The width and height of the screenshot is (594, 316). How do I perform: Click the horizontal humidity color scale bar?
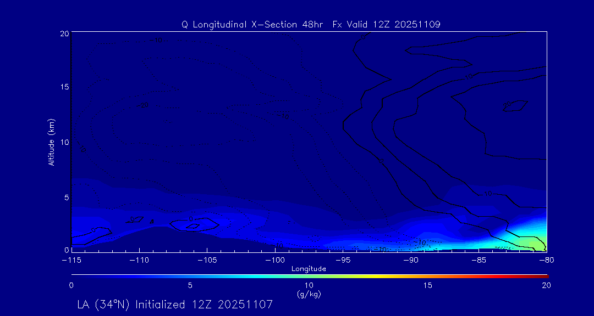pos(310,276)
